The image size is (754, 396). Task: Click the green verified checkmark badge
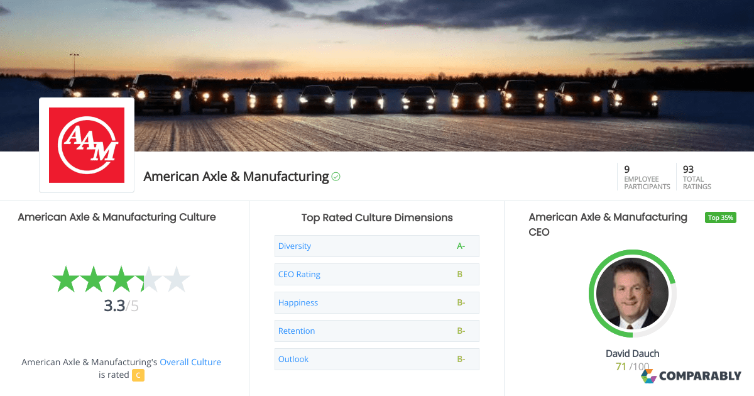[336, 177]
